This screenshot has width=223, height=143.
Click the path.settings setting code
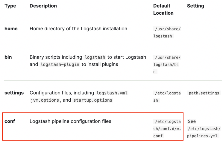pyautogui.click(x=204, y=93)
